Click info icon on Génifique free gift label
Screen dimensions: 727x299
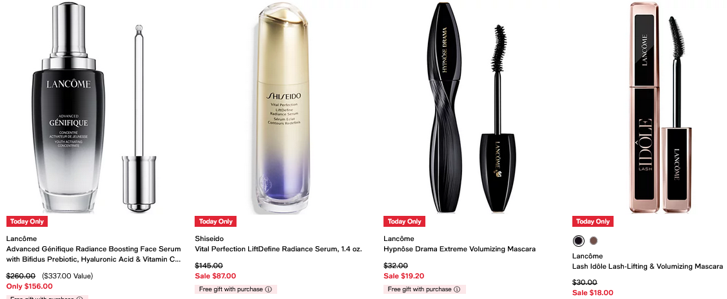point(80,298)
